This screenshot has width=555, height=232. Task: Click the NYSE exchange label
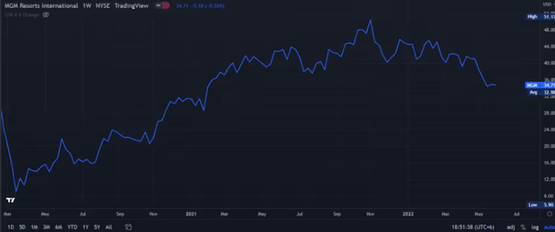point(103,6)
